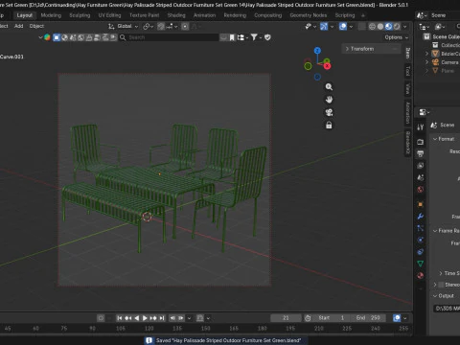Expand the Camera item in the outliner
The image size is (460, 345).
click(426, 62)
